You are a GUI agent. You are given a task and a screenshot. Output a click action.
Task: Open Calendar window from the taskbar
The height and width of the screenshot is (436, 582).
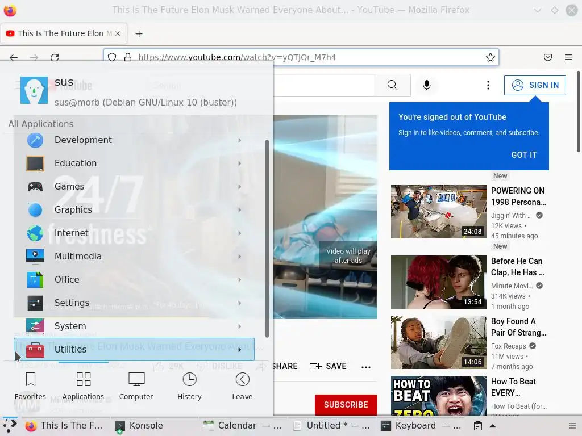[242, 426]
